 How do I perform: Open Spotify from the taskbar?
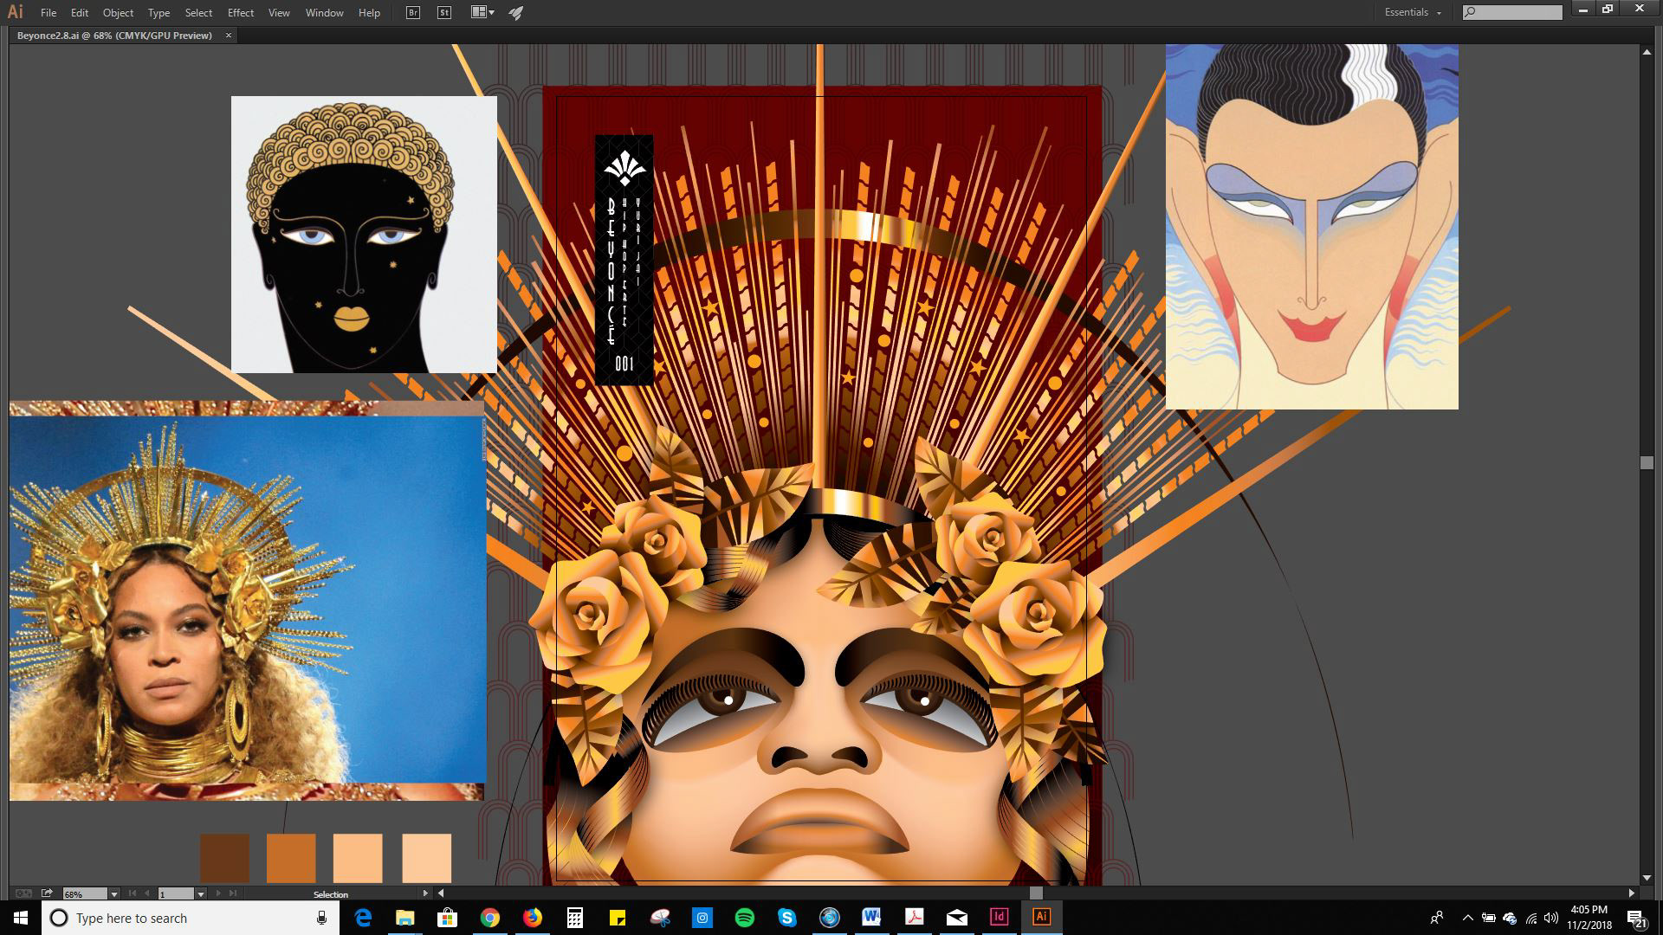coord(744,918)
